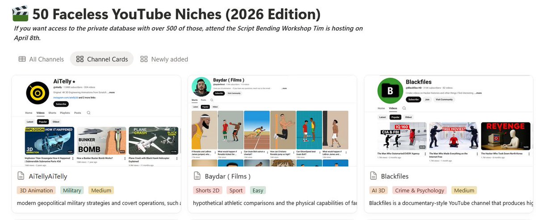Screen dimensions: 536x220
Task: Click the Medium tag on Blackfiles card
Action: (464, 190)
